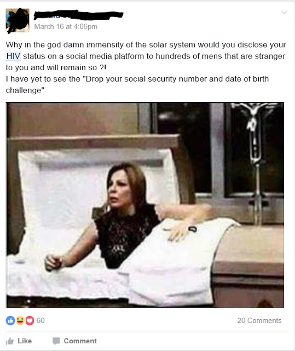This screenshot has width=295, height=351.
Task: Open the March 16 at 4:06pm timestamp
Action: 66,26
